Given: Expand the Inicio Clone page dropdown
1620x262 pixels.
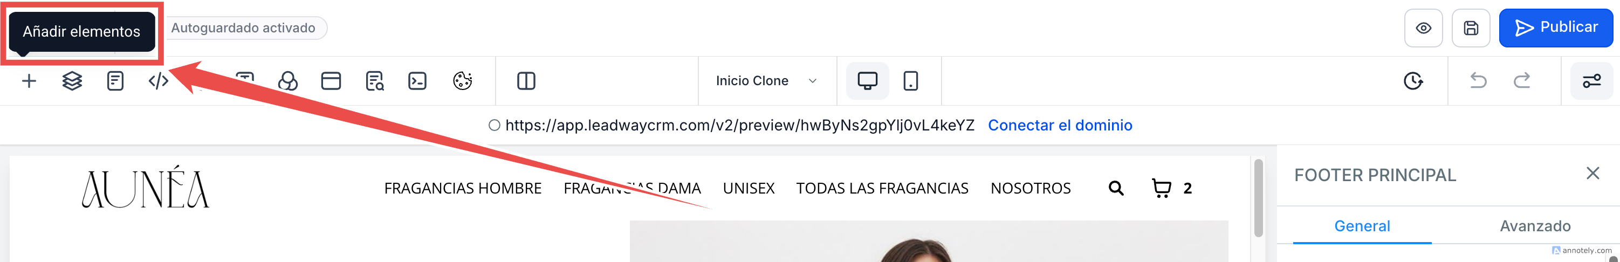Looking at the screenshot, I should [x=767, y=81].
